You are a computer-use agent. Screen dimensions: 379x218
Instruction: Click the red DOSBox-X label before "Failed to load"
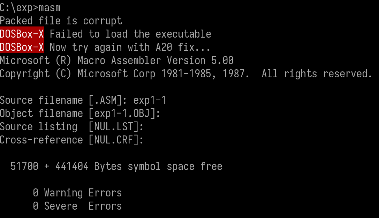pyautogui.click(x=22, y=34)
